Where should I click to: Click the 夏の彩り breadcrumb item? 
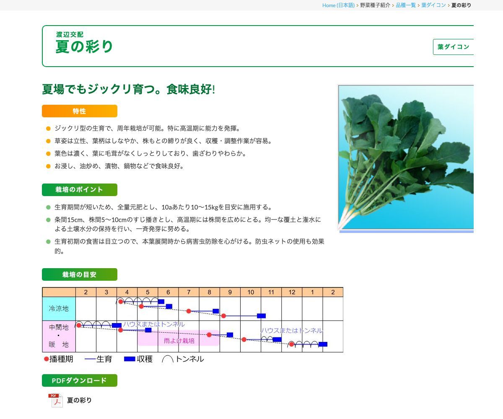(460, 5)
